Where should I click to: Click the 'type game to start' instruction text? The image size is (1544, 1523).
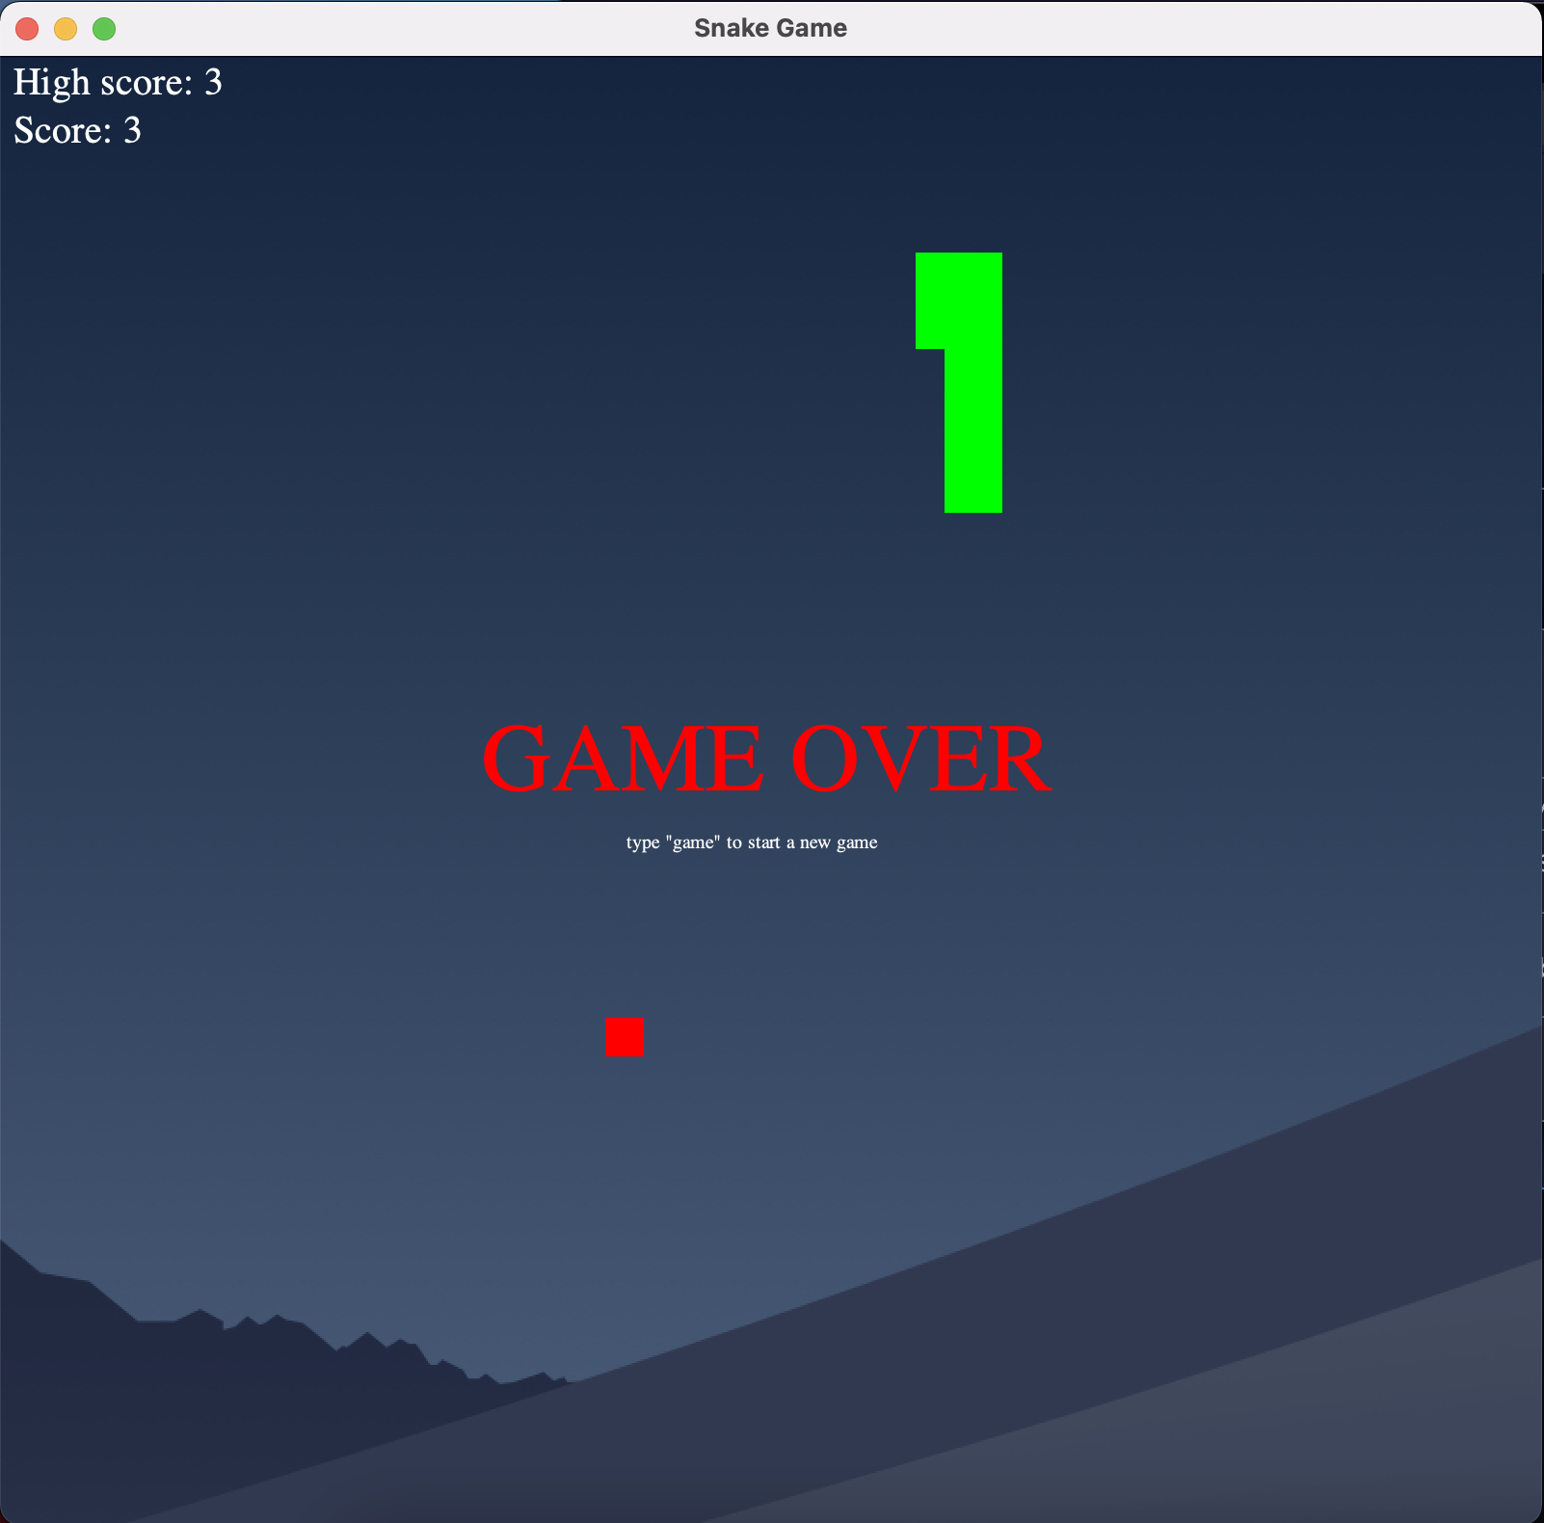(751, 842)
